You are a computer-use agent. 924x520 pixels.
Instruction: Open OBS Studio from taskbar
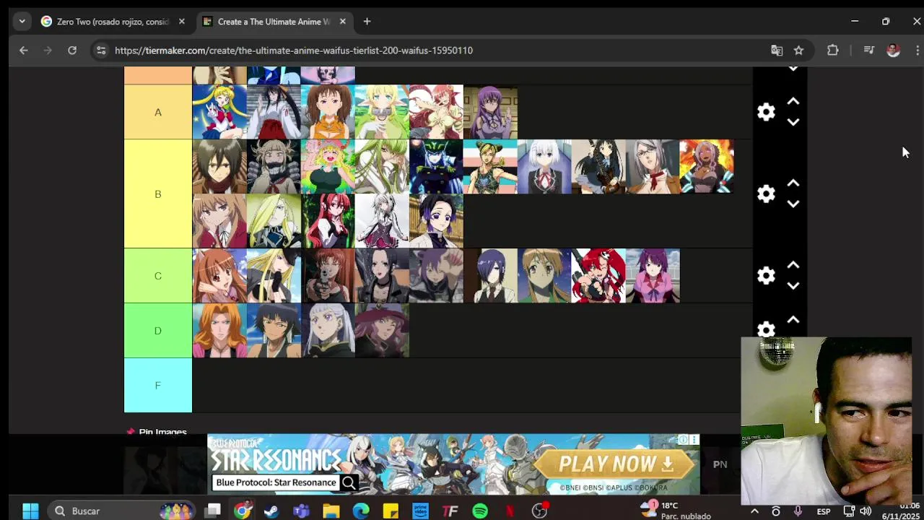[539, 511]
